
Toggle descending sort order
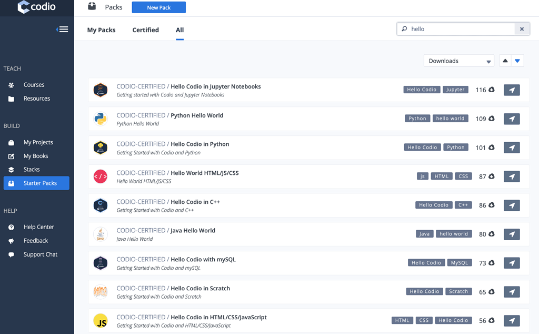coord(517,61)
